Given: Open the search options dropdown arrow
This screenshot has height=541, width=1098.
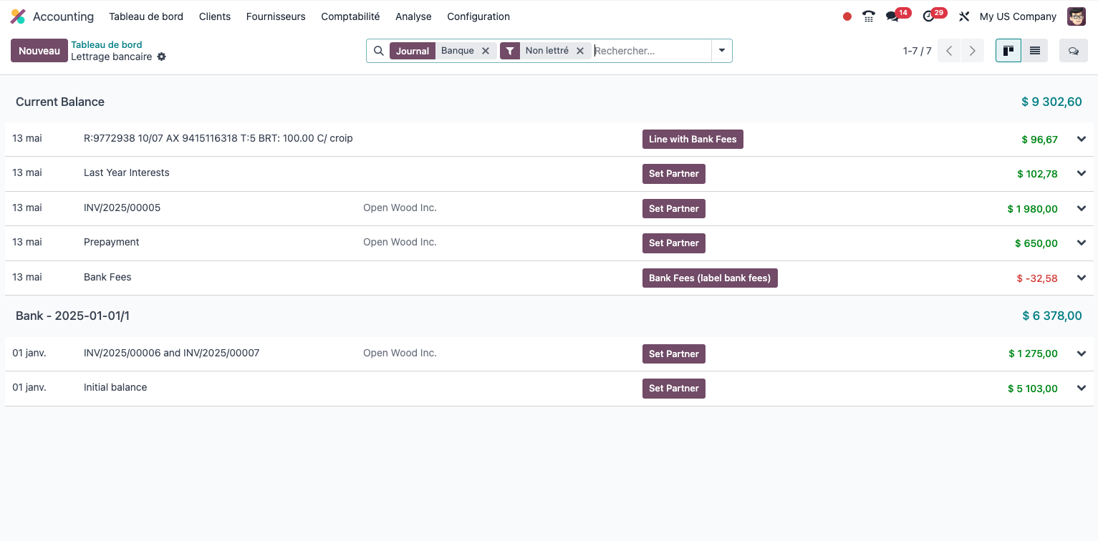Looking at the screenshot, I should (x=722, y=51).
